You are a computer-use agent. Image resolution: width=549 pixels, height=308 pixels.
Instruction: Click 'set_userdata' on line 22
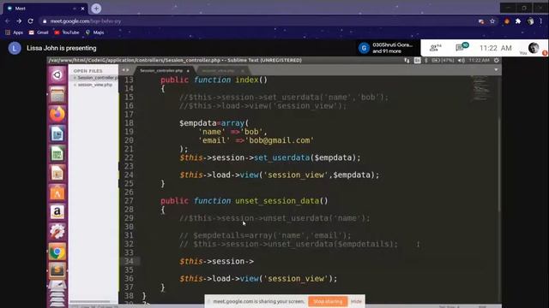pyautogui.click(x=282, y=157)
